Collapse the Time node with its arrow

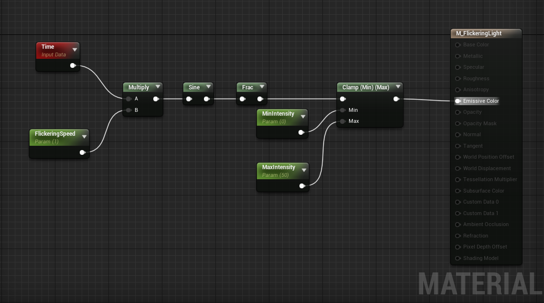point(75,50)
